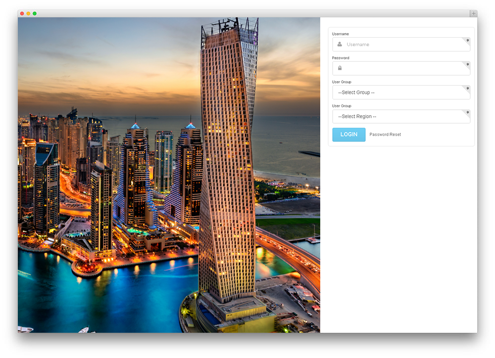Viewport: 495px width, 358px height.
Task: Click the LOGIN button
Action: pyautogui.click(x=349, y=134)
